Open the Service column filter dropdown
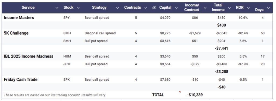 pyautogui.click(x=57, y=8)
